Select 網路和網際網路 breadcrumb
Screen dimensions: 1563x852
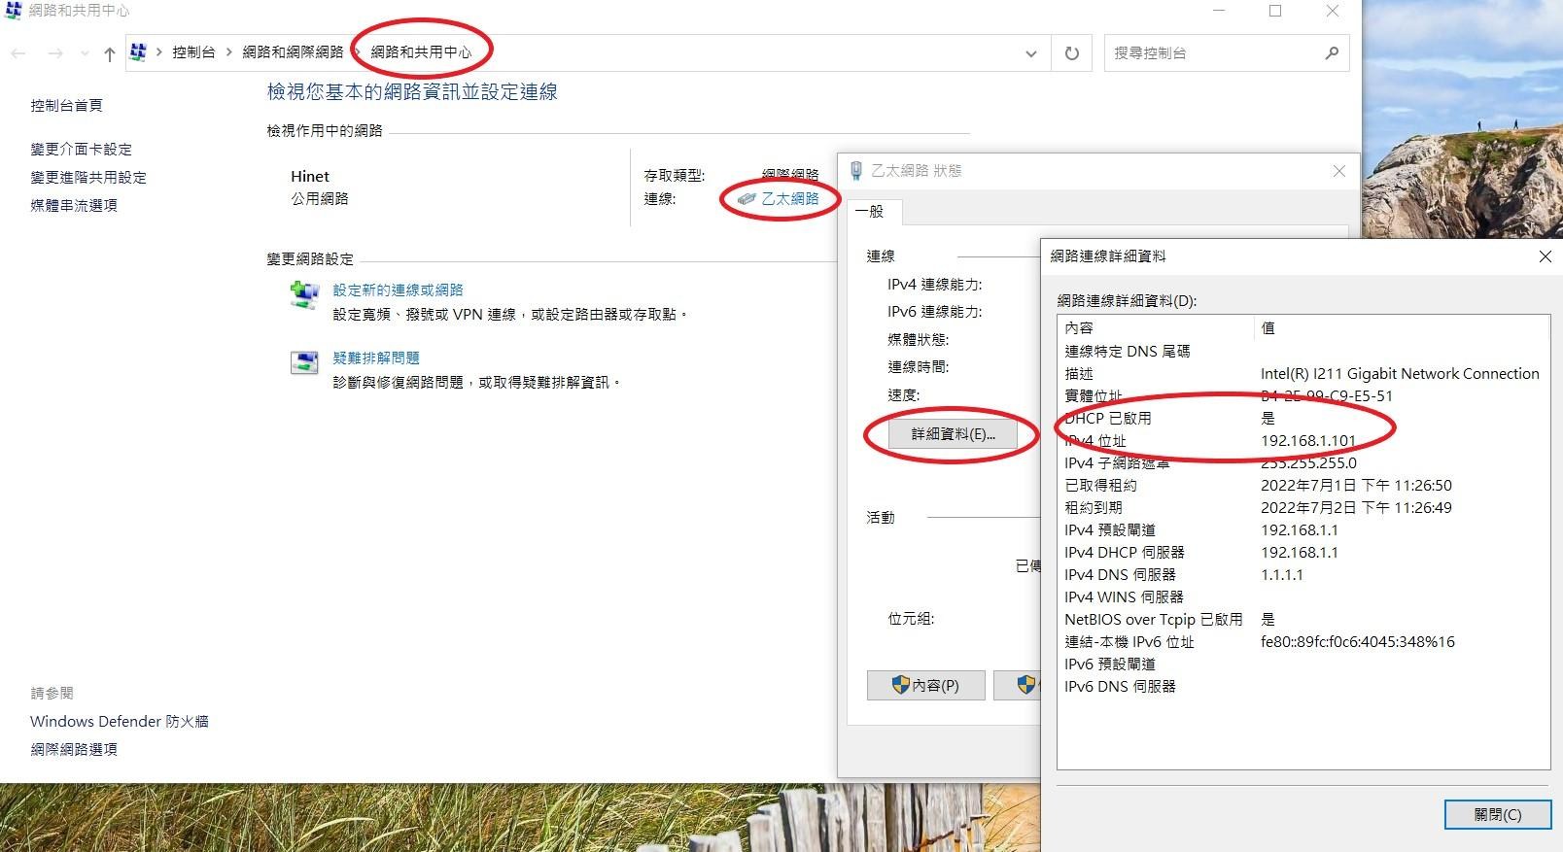tap(293, 52)
